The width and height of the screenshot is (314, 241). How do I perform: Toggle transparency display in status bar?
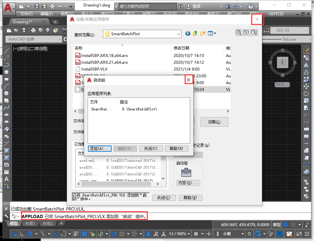pyautogui.click(x=84, y=234)
